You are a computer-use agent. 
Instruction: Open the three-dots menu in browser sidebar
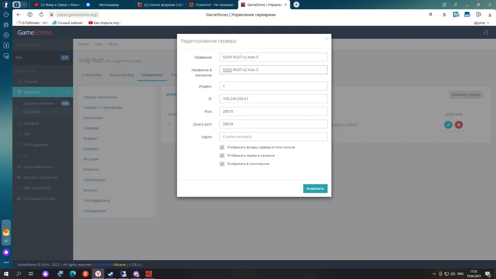tap(6, 262)
